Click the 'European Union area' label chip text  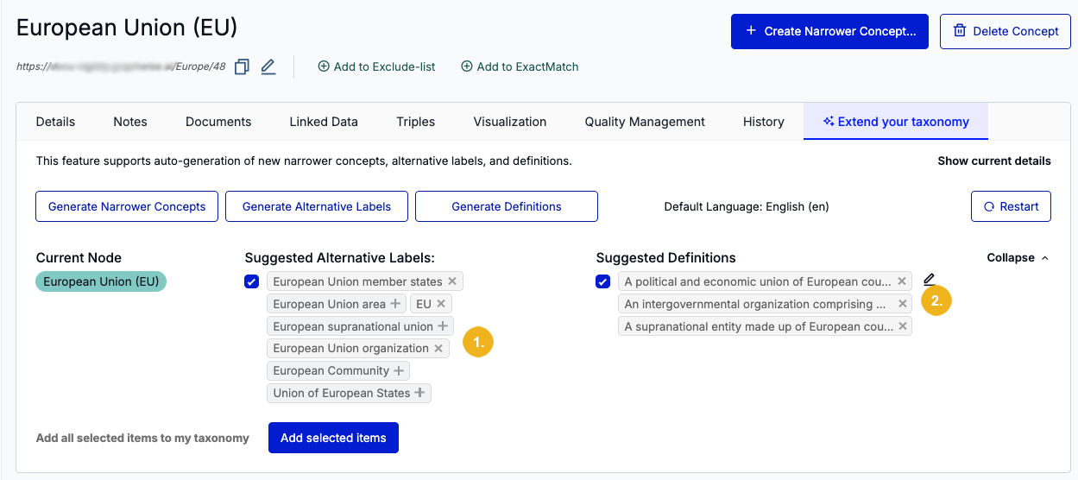330,304
